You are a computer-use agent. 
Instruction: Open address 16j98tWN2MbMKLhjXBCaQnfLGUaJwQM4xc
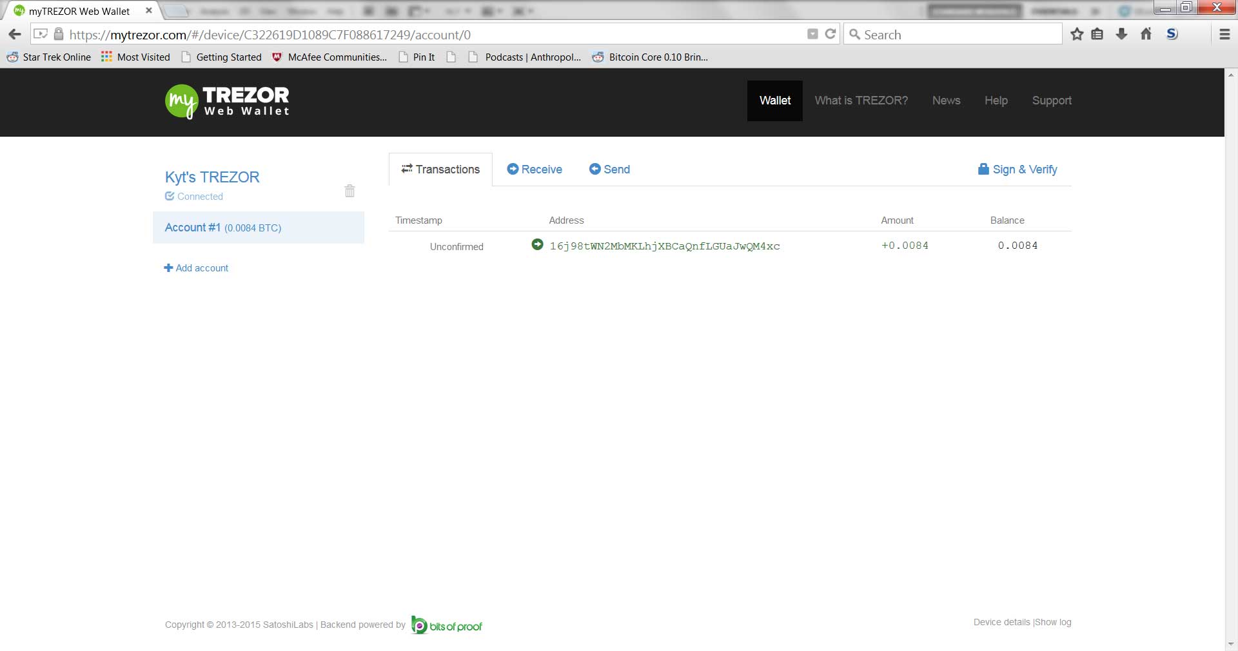[665, 246]
